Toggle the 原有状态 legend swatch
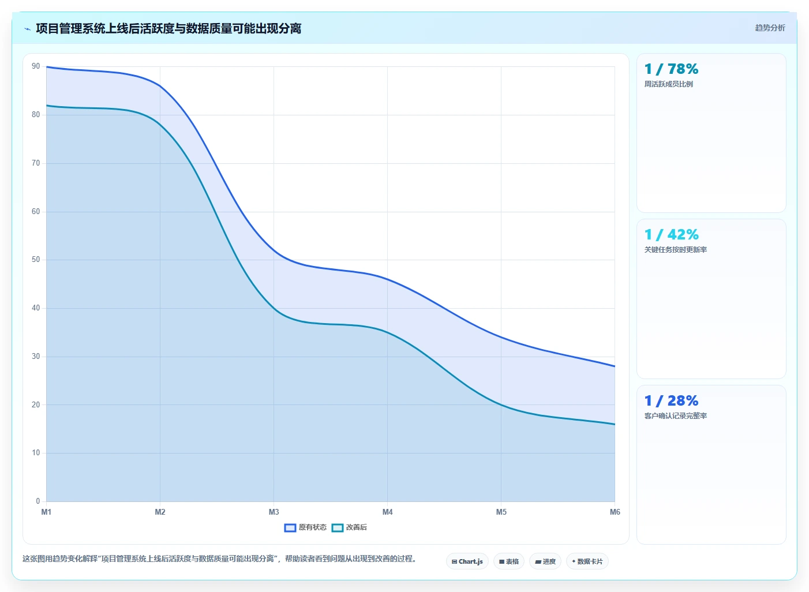 point(290,527)
